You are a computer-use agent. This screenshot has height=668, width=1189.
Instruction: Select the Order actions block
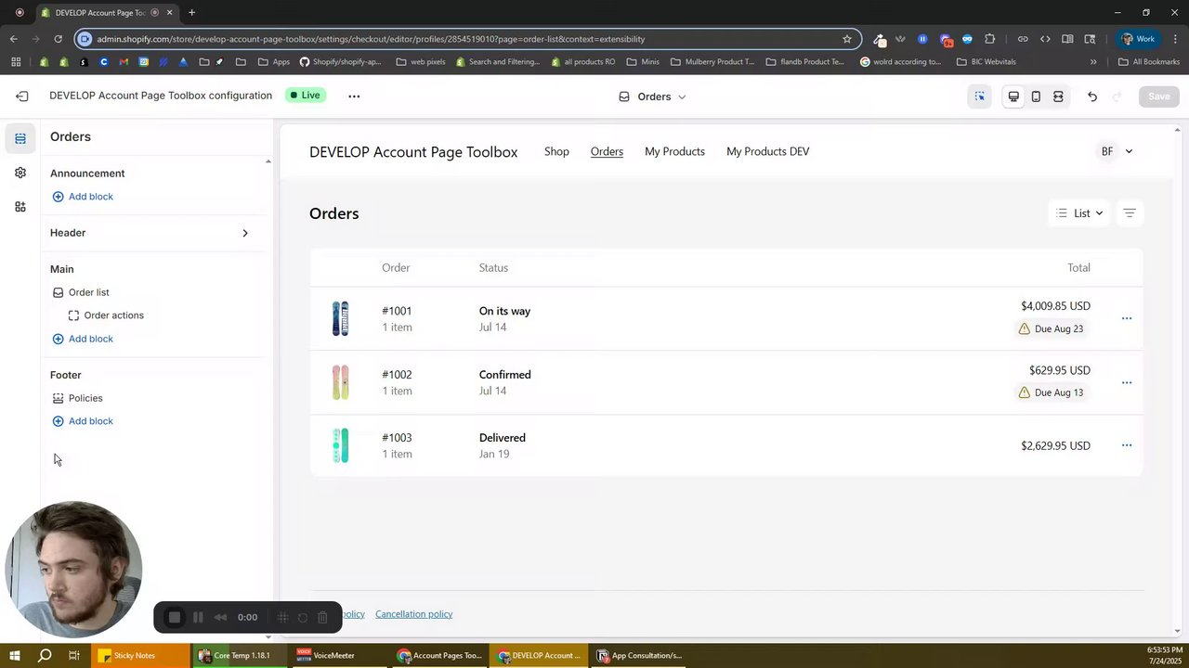tap(106, 315)
